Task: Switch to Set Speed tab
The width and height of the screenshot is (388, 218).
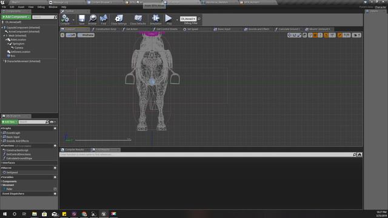Action: pos(193,29)
